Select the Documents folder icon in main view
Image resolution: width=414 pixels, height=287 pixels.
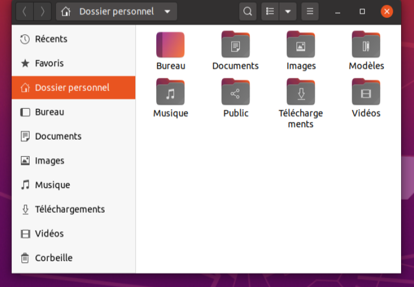click(236, 44)
